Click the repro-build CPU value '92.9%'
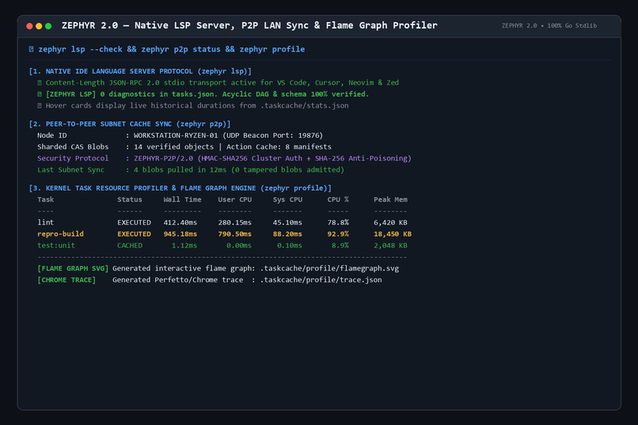 [x=338, y=233]
